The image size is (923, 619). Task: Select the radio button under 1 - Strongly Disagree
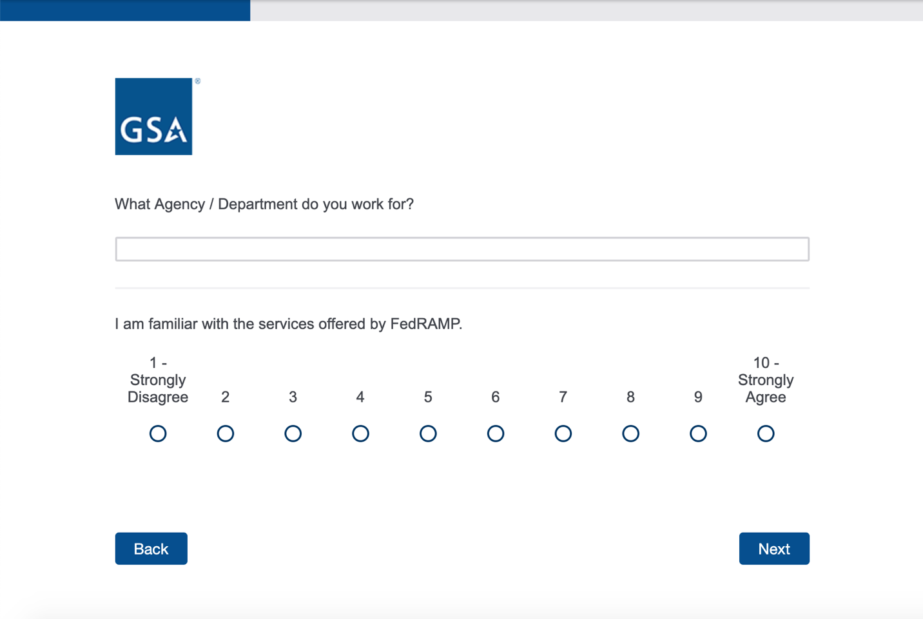158,433
